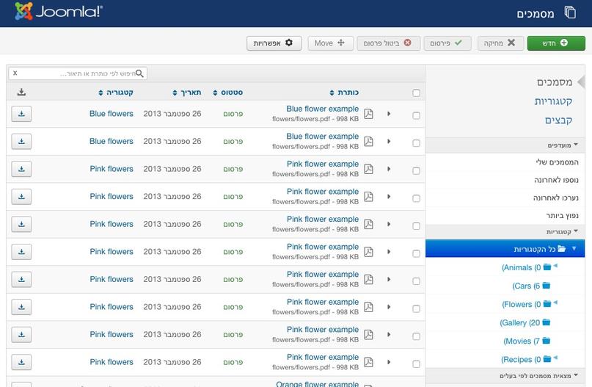Click open-folder icon in כל הקטגוריות row
Screen dimensions: 592x387
coord(562,249)
